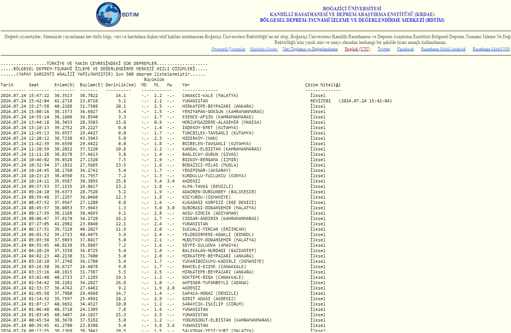
Task: Click AKSU-SINCIK (ADIYAMAN) entry
Action: [210, 213]
